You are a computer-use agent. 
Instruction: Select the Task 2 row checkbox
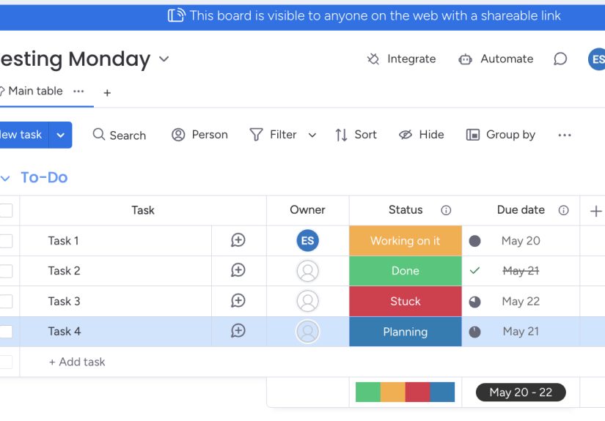[x=6, y=271]
